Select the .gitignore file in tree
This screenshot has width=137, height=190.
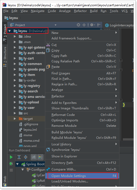pyautogui.click(x=31, y=124)
